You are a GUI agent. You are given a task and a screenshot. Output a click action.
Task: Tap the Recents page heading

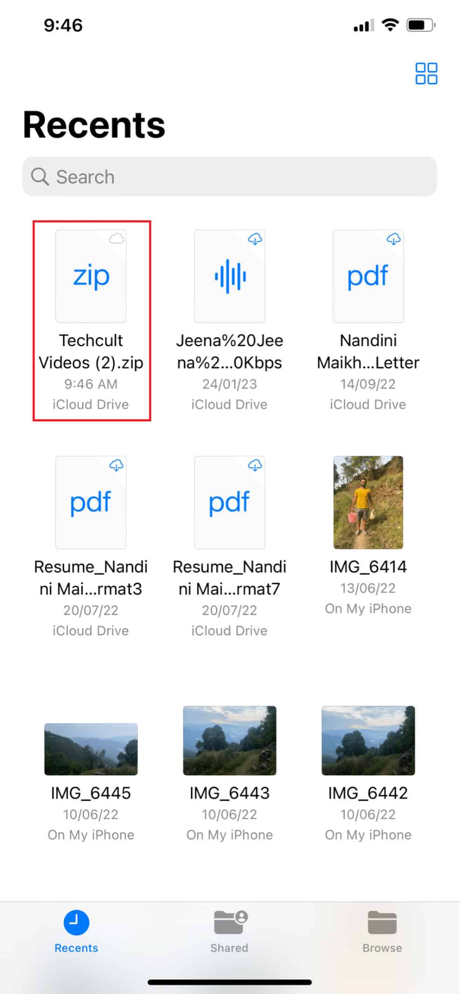coord(94,124)
